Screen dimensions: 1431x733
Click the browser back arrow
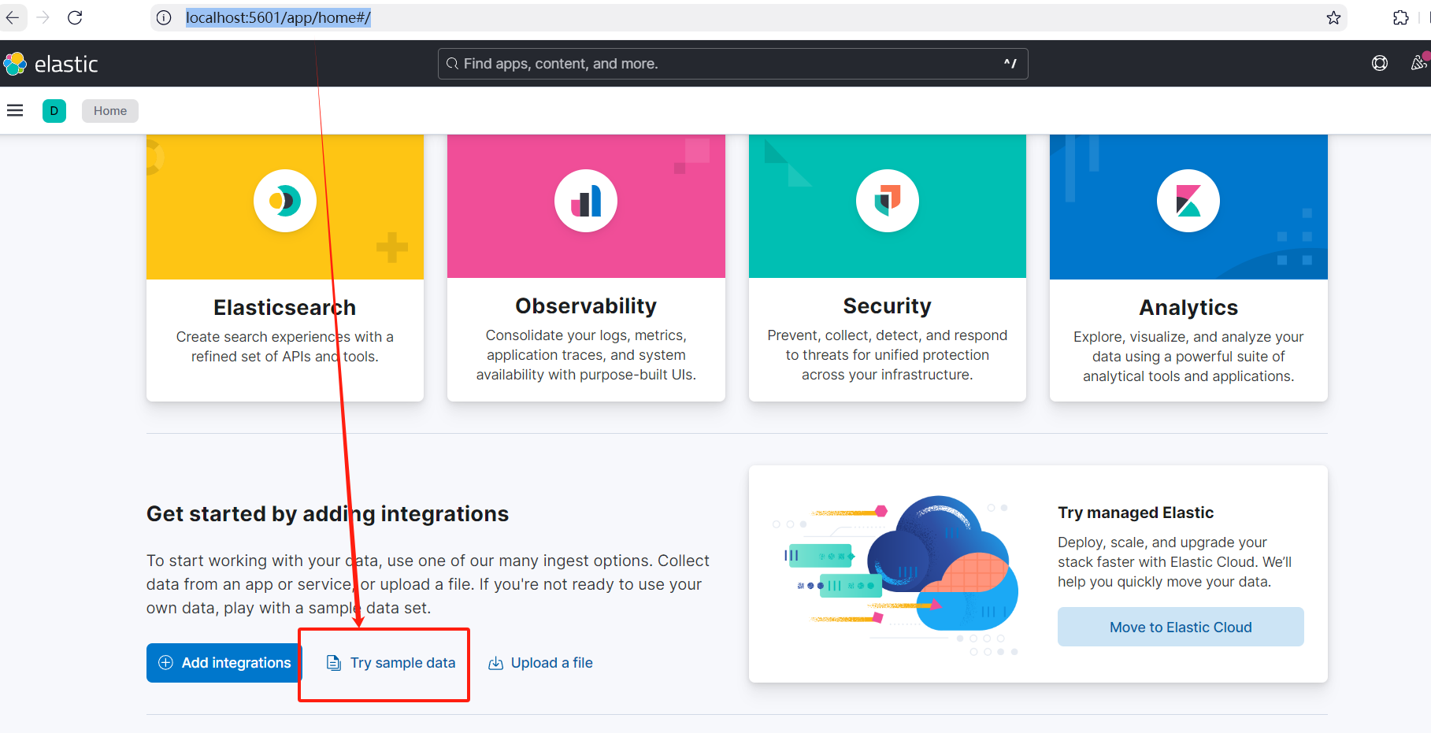(x=13, y=17)
